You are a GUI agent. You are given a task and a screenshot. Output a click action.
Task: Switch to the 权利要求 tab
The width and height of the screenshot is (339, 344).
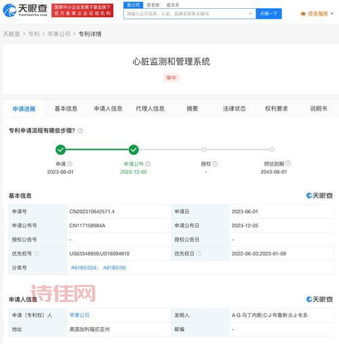pyautogui.click(x=276, y=109)
